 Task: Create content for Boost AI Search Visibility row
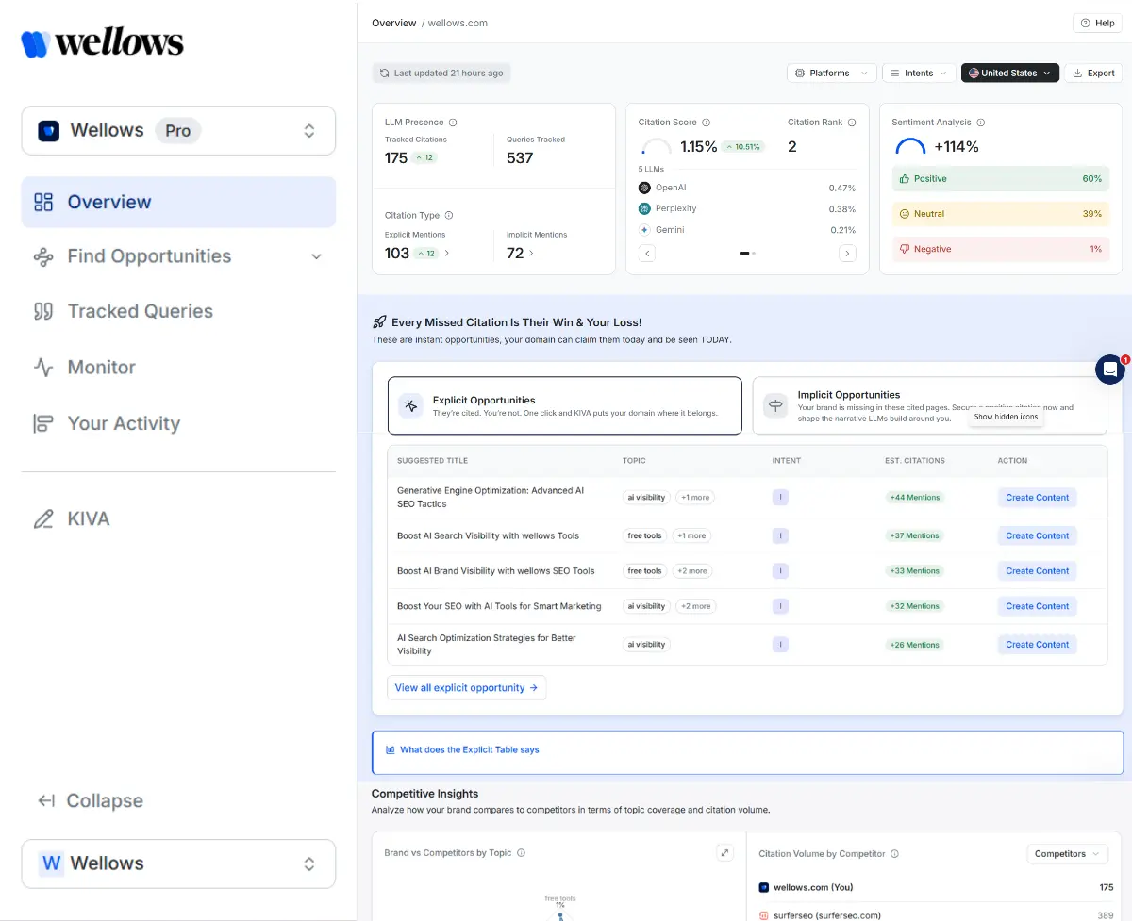[x=1038, y=535]
